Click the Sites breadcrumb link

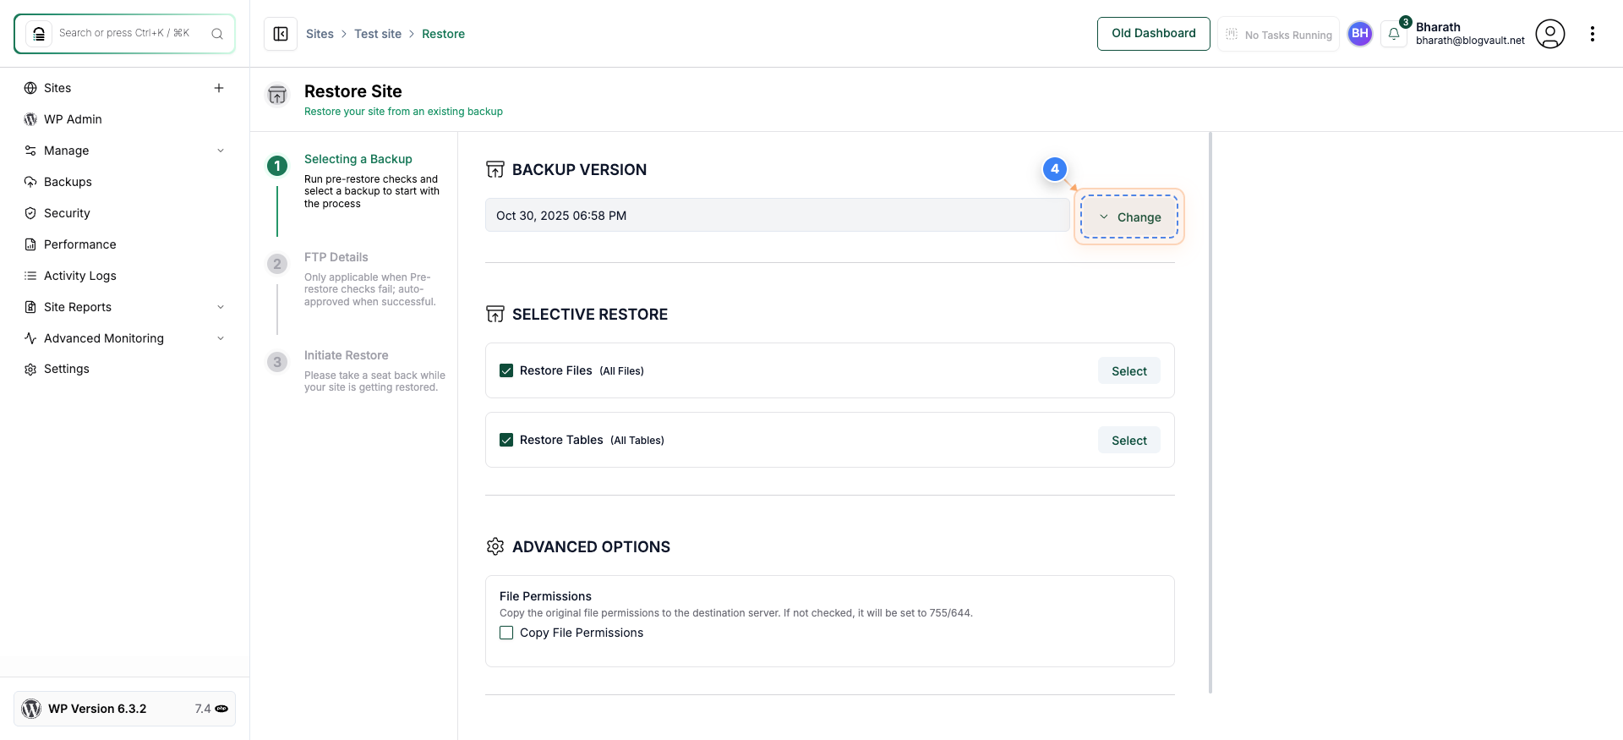(x=320, y=34)
